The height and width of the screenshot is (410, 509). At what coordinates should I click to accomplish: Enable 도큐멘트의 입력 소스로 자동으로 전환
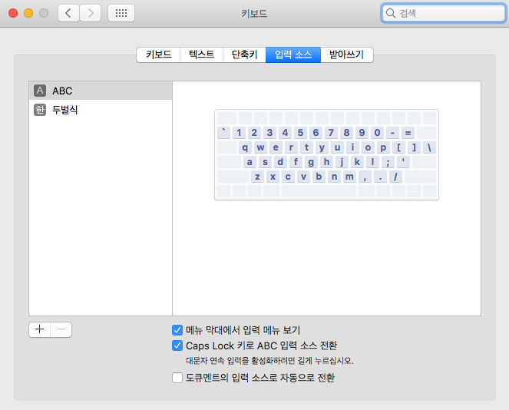coord(177,378)
